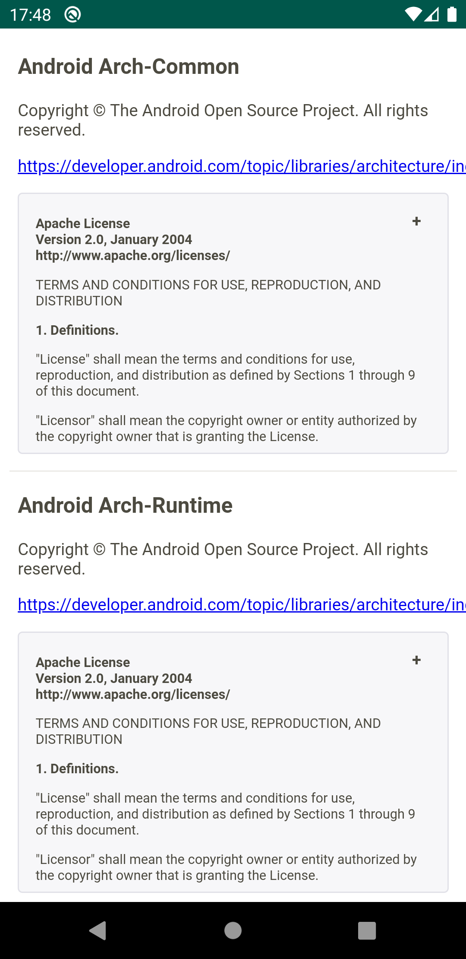Tap the battery status icon
Viewport: 466px width, 959px height.
[x=452, y=14]
